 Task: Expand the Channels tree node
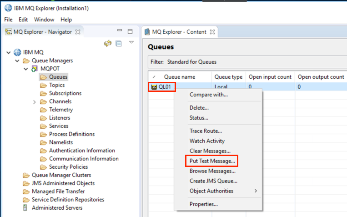[x=34, y=102]
